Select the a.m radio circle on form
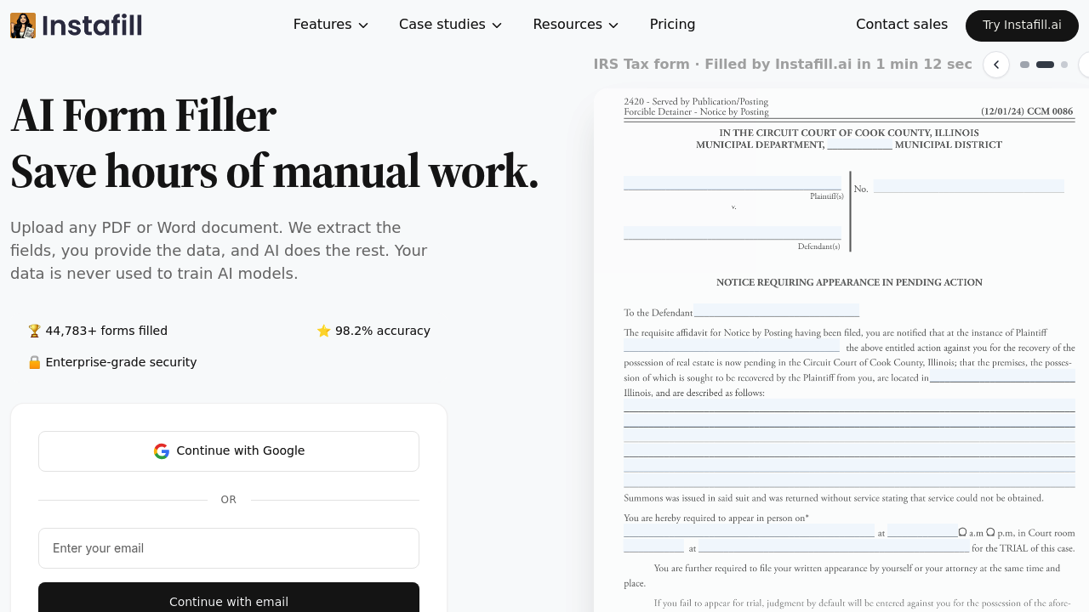The height and width of the screenshot is (612, 1089). [963, 532]
